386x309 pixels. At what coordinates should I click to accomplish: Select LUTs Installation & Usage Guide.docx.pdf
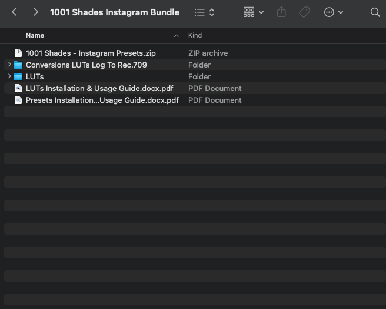(99, 88)
